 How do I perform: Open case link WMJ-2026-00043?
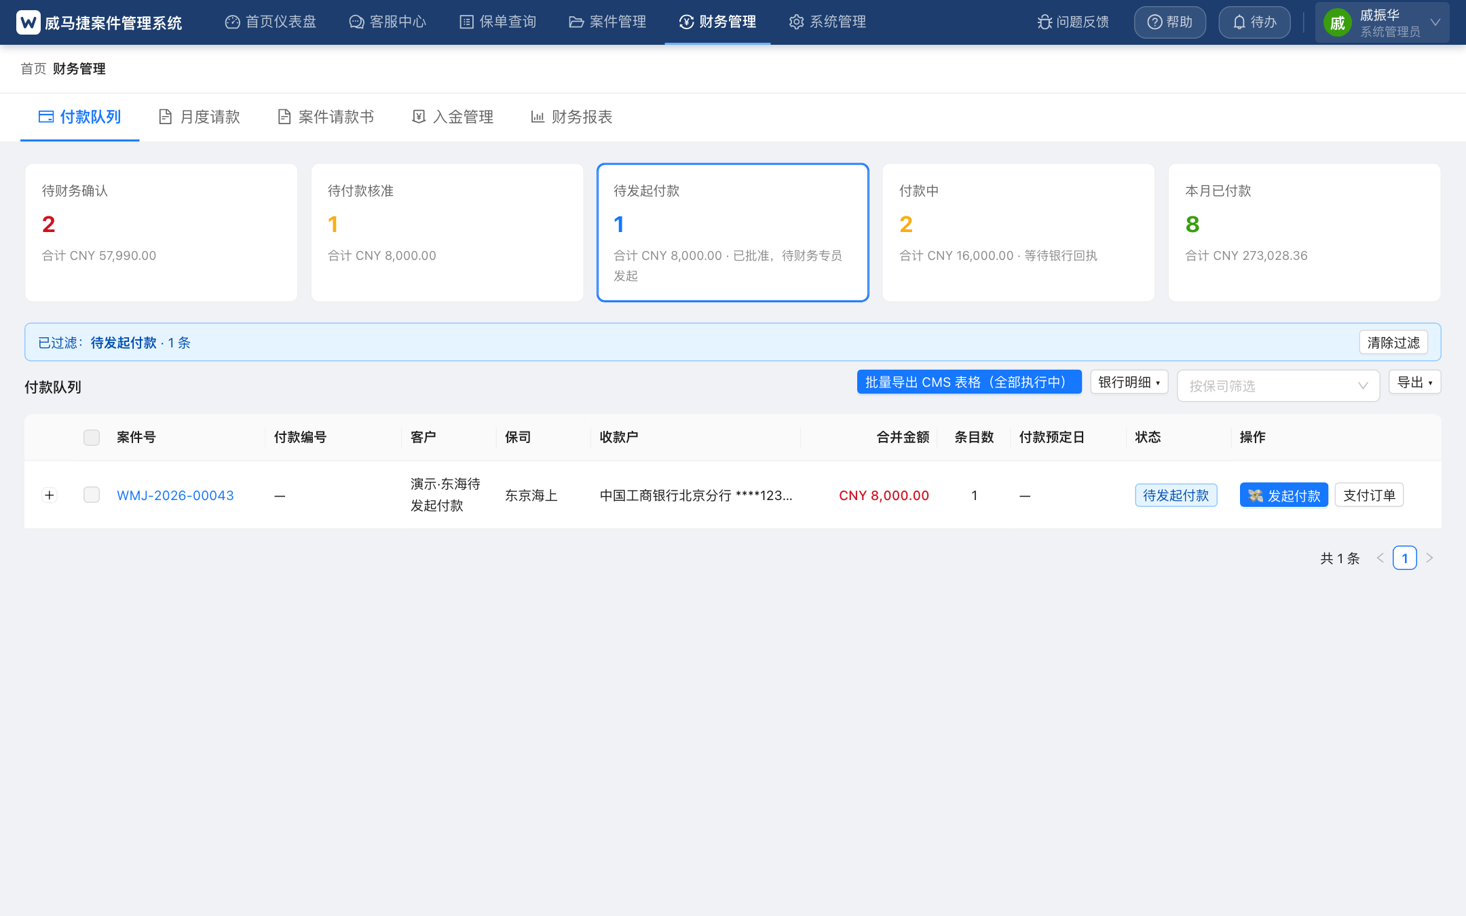[175, 495]
